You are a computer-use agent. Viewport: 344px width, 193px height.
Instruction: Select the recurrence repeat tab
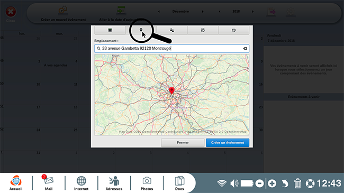233,30
